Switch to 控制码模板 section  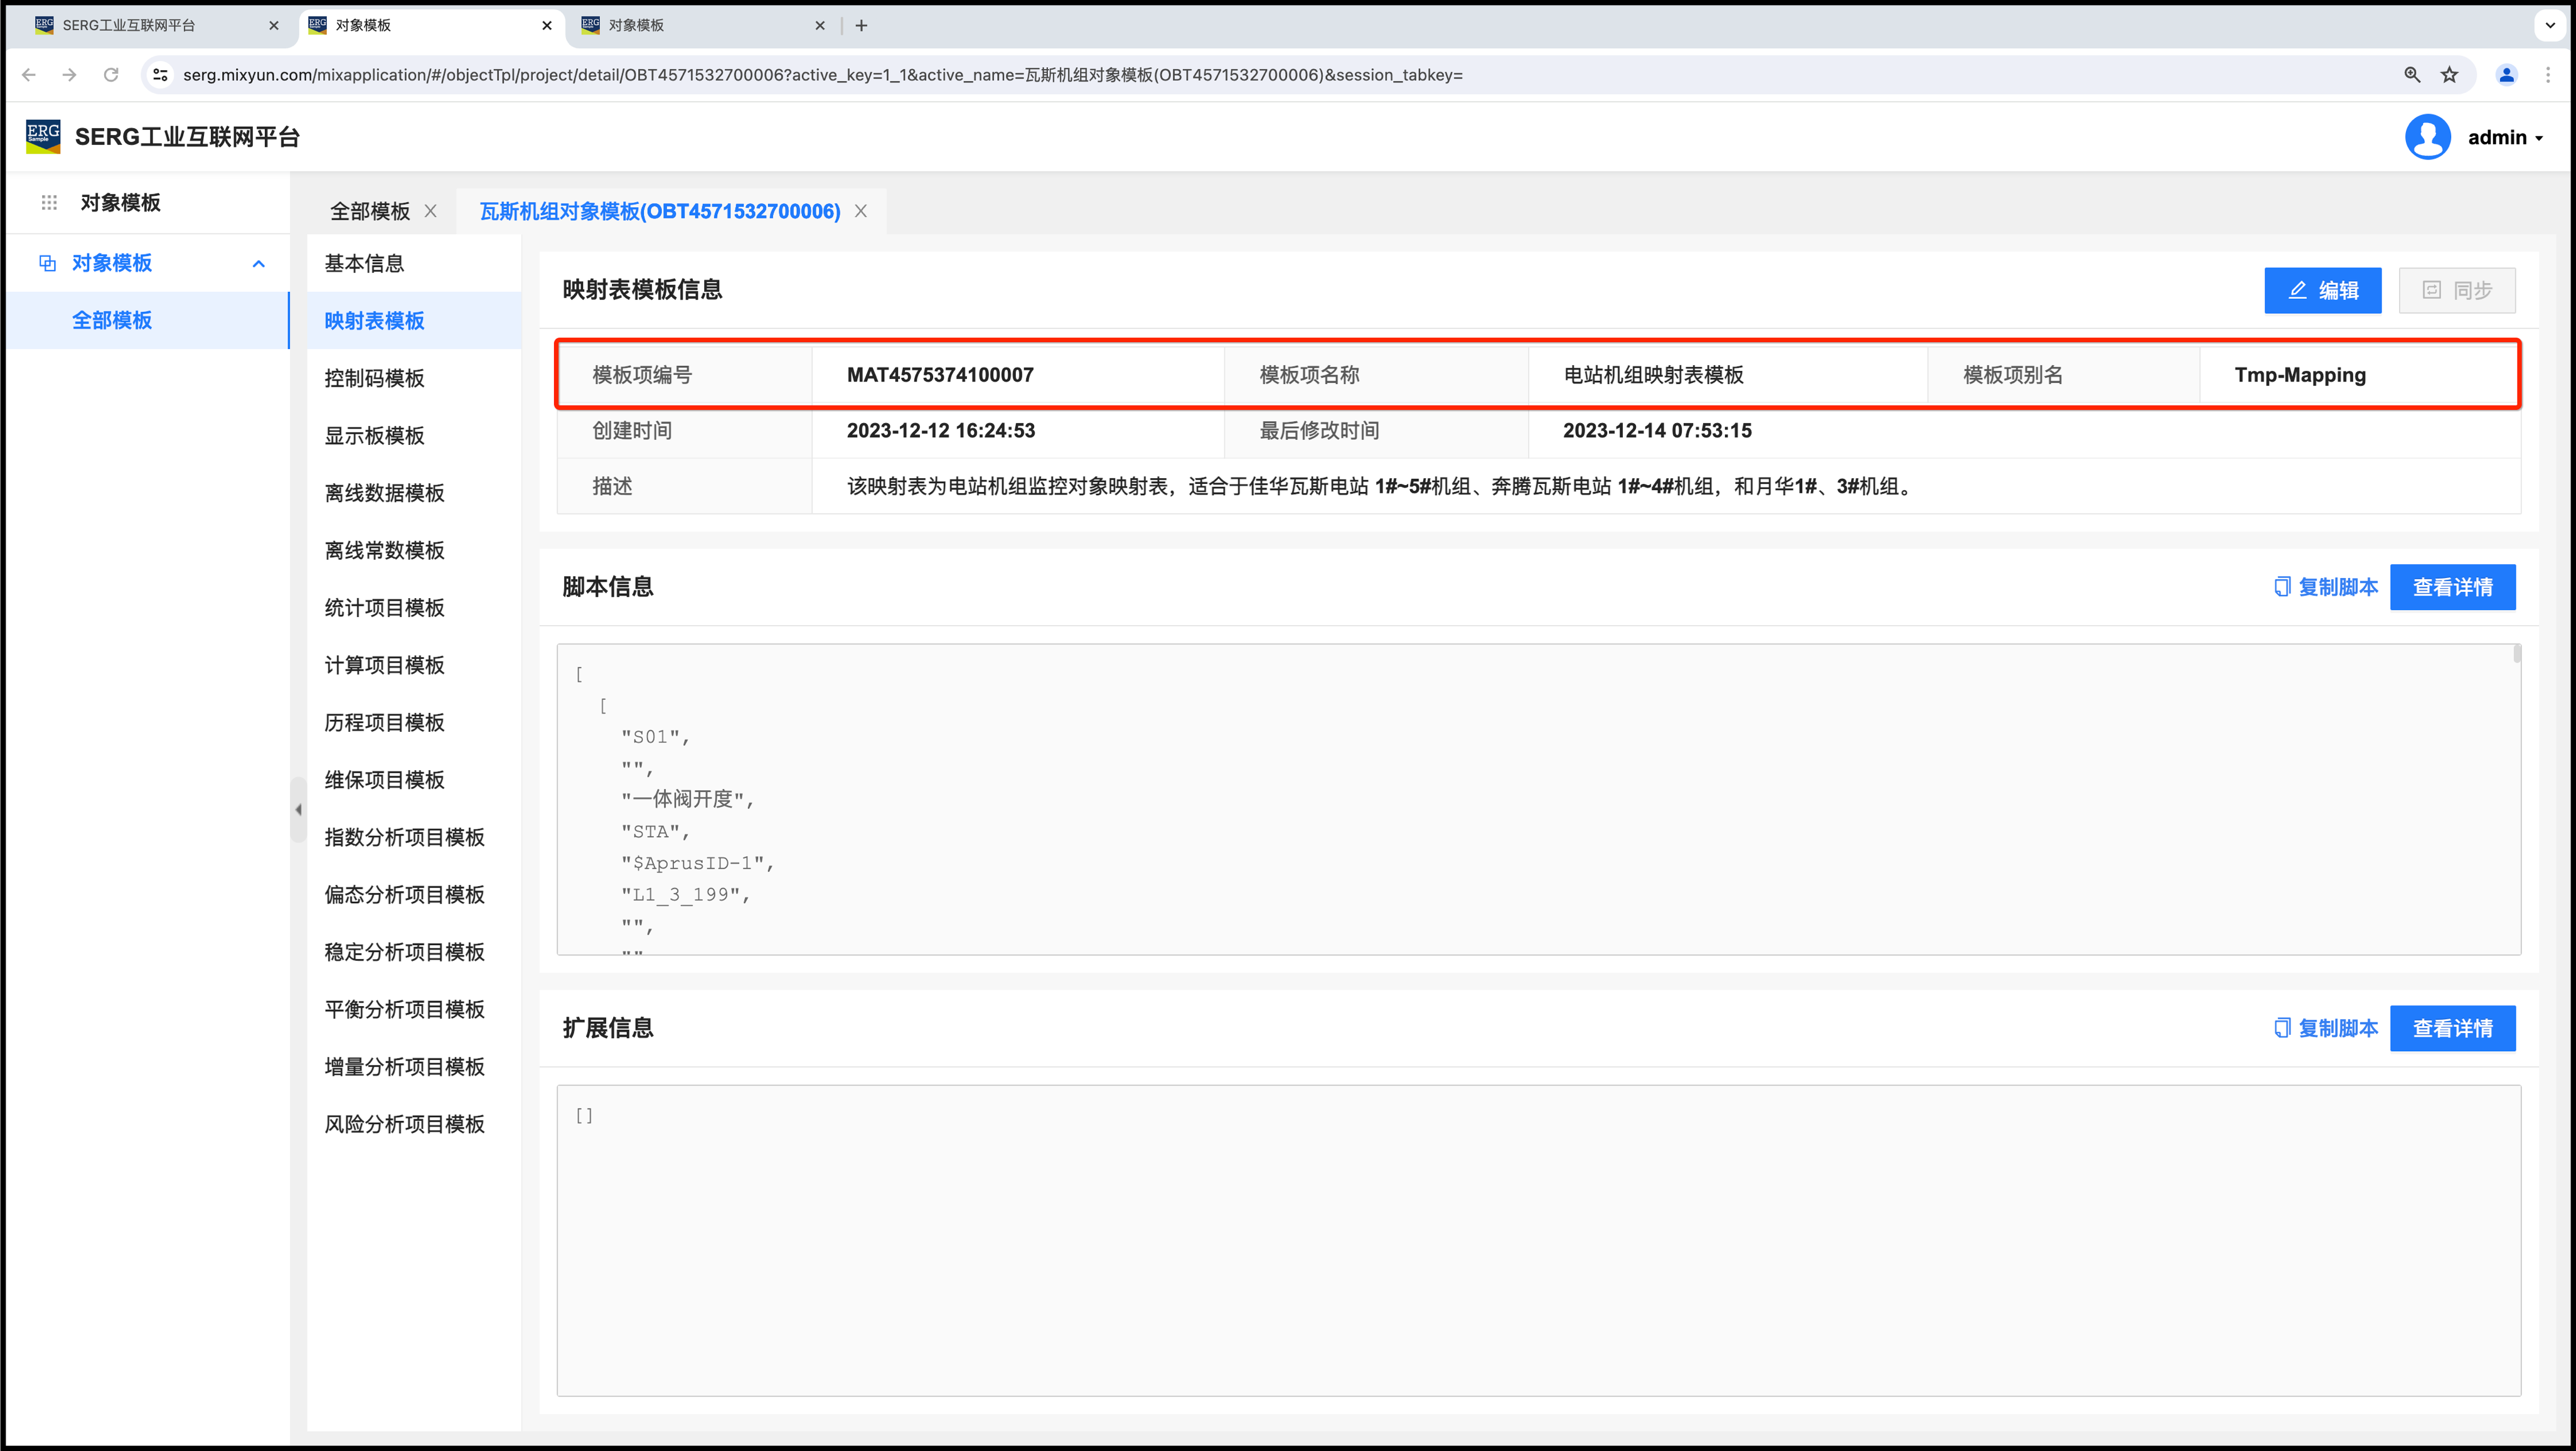[x=375, y=378]
